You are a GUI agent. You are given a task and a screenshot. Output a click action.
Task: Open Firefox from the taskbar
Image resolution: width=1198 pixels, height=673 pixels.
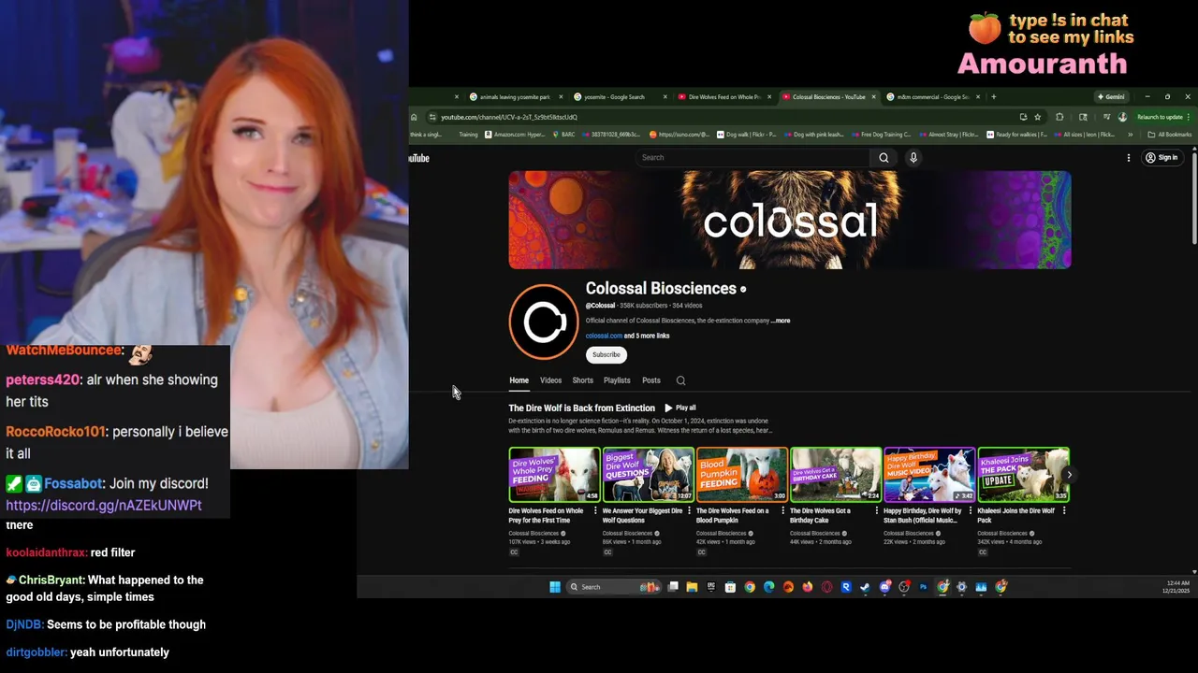tap(808, 587)
